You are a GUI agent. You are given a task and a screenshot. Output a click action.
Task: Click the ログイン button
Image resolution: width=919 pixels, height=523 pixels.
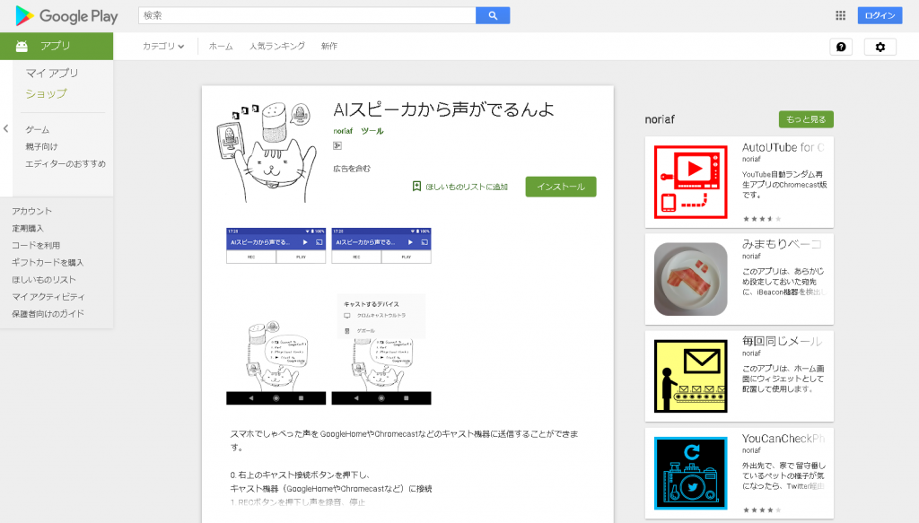[x=880, y=16]
